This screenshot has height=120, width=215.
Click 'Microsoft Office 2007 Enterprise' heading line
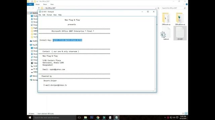pos(73,31)
